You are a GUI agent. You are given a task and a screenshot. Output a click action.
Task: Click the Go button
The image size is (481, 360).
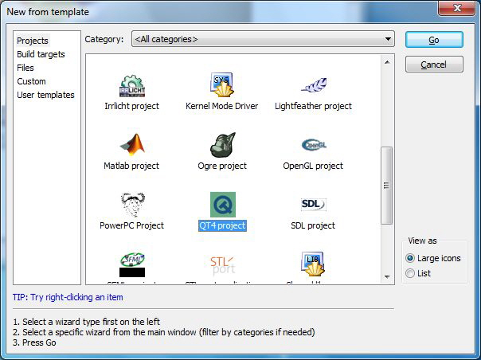point(434,40)
